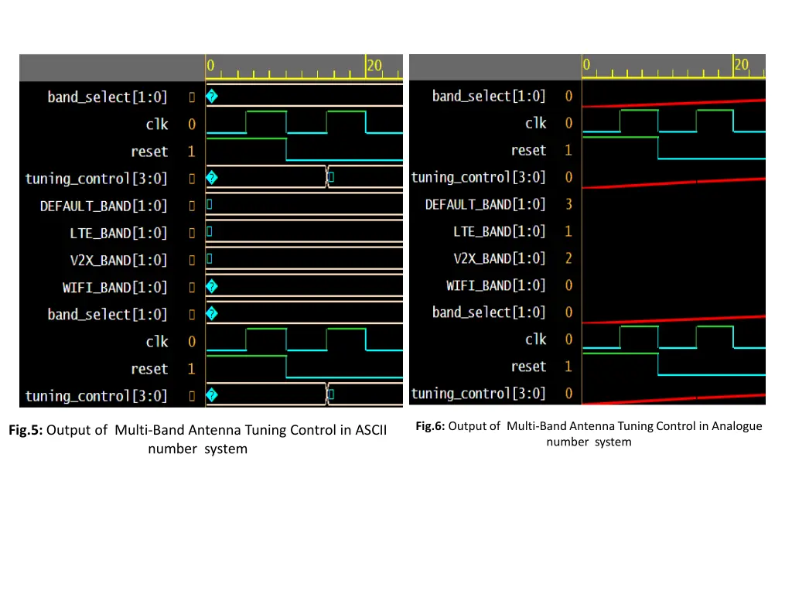Click the second band_select diamond in Fig.5
The image size is (792, 594).
(210, 313)
